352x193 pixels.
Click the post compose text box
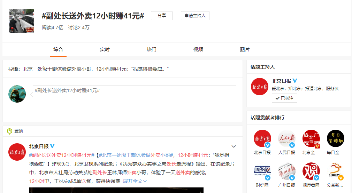[x=134, y=99]
